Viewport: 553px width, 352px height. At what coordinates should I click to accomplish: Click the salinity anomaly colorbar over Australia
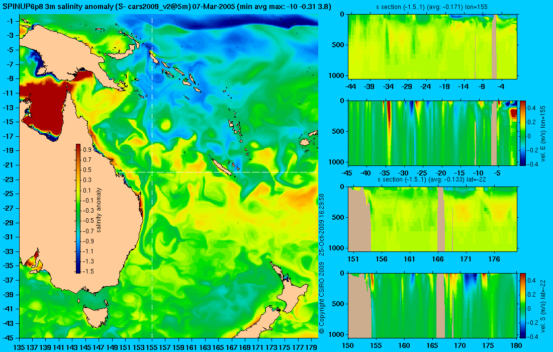click(x=78, y=209)
